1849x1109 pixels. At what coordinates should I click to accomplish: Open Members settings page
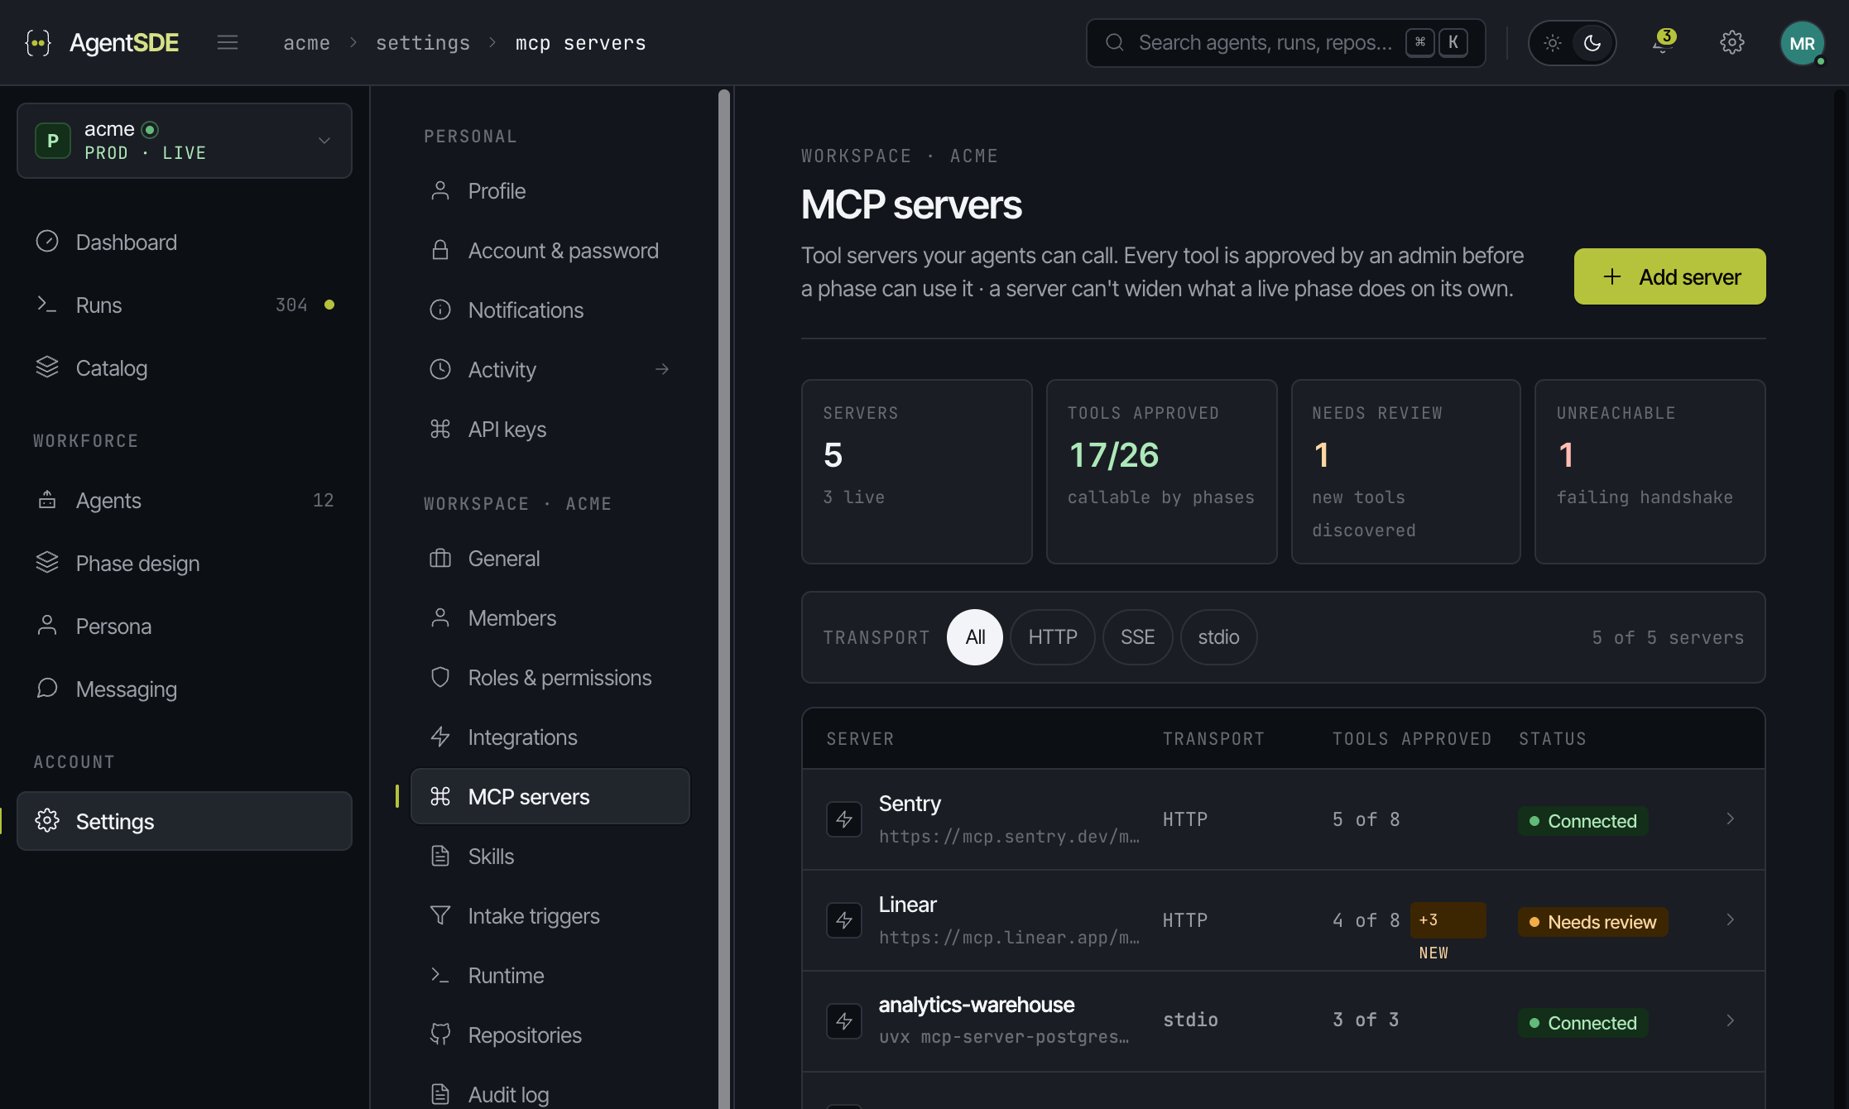click(x=550, y=618)
